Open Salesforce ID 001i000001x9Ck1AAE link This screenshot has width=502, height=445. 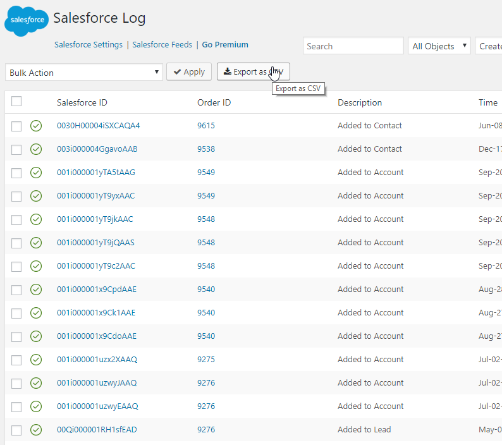96,312
